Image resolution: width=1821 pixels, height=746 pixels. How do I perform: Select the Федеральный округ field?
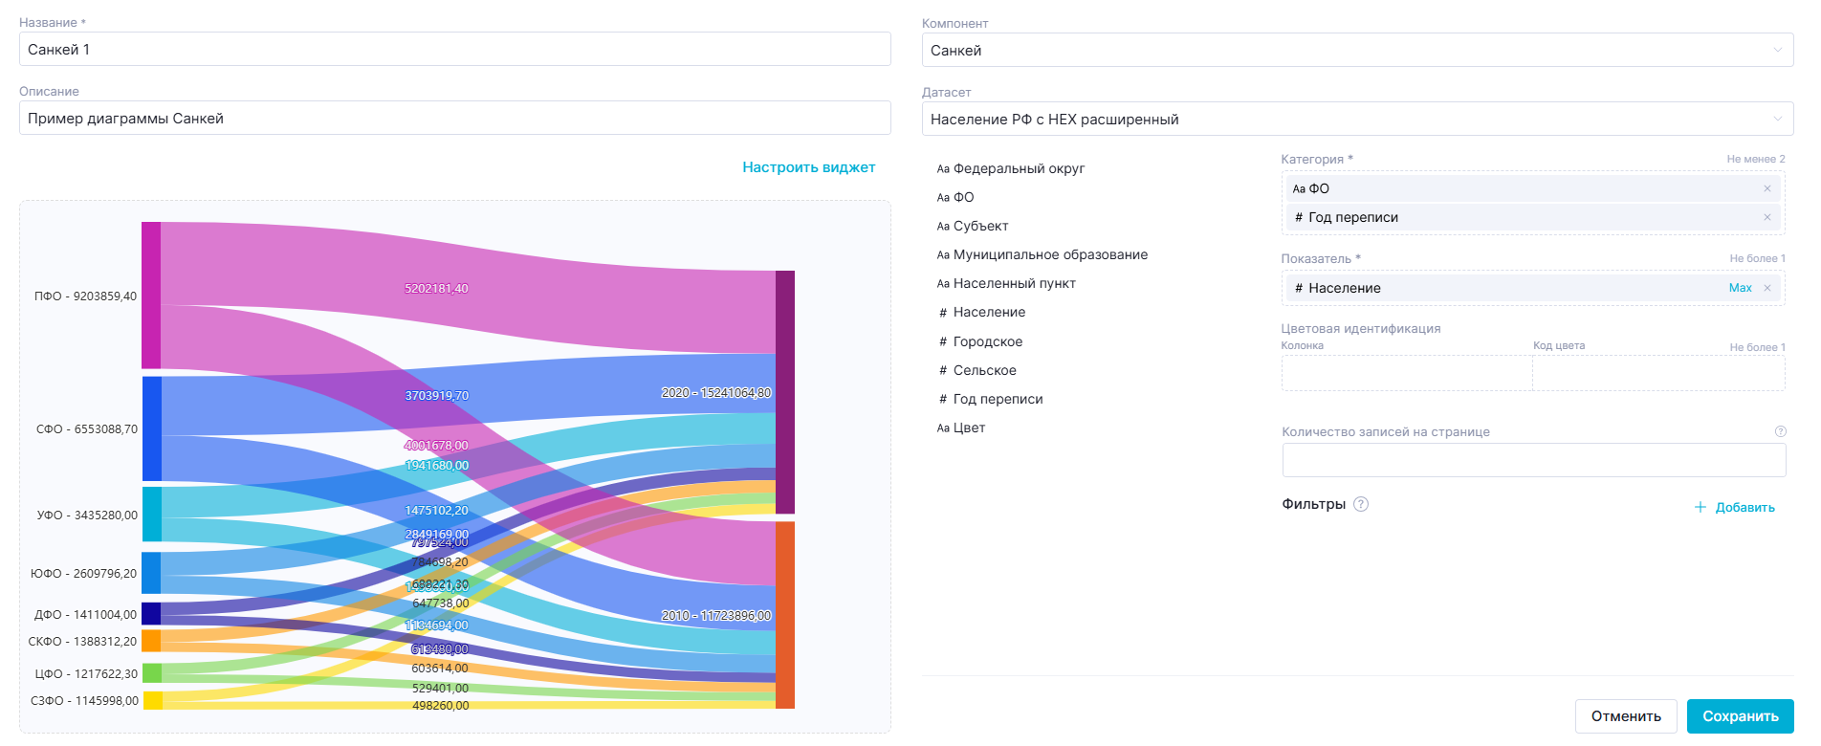click(1019, 168)
